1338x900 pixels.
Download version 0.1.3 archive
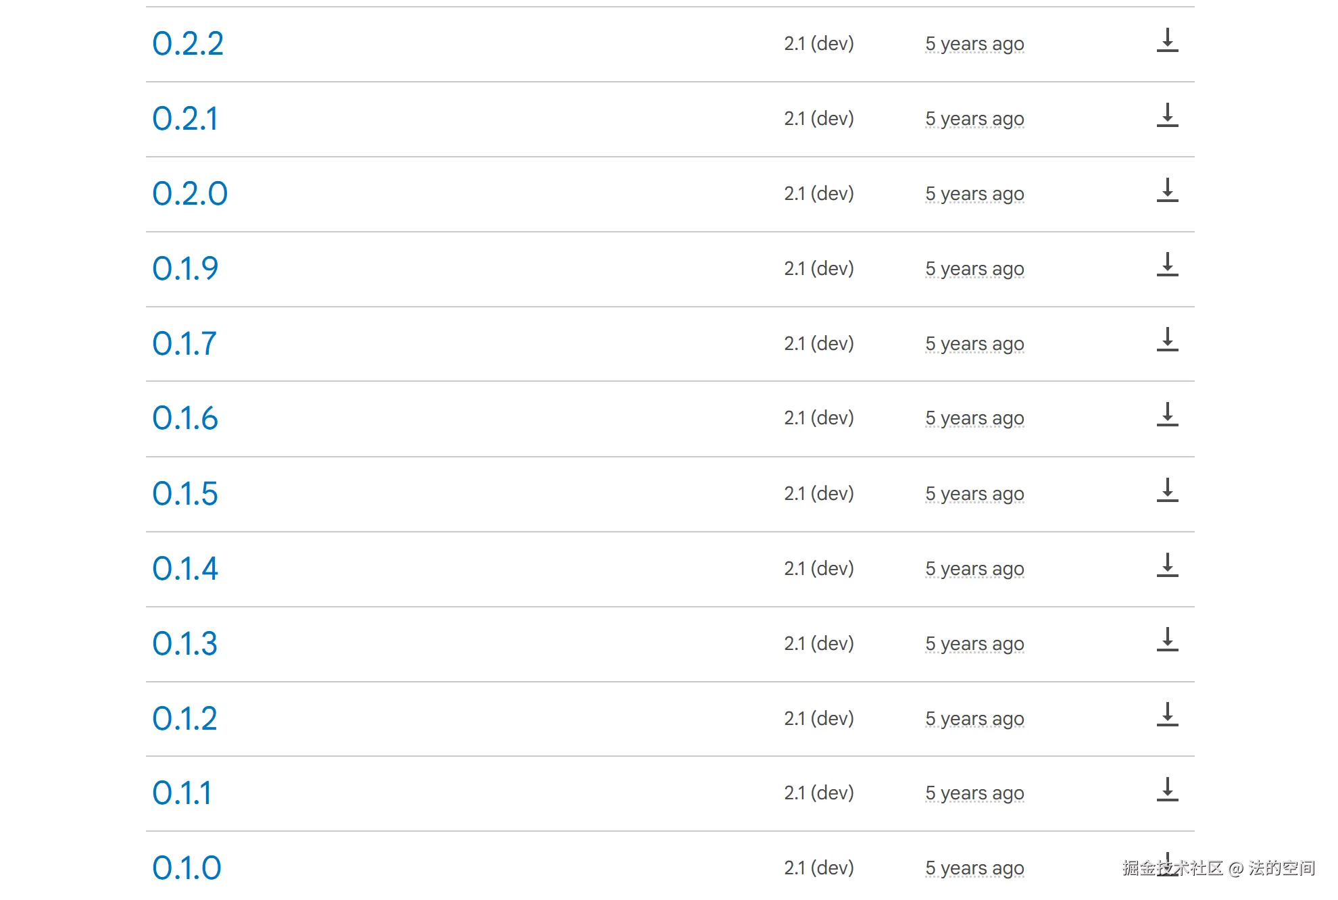(x=1167, y=640)
